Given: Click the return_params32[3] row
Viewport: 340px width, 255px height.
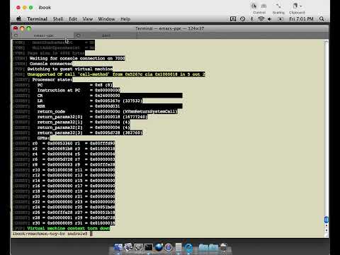Looking at the screenshot, I should pos(78,132).
